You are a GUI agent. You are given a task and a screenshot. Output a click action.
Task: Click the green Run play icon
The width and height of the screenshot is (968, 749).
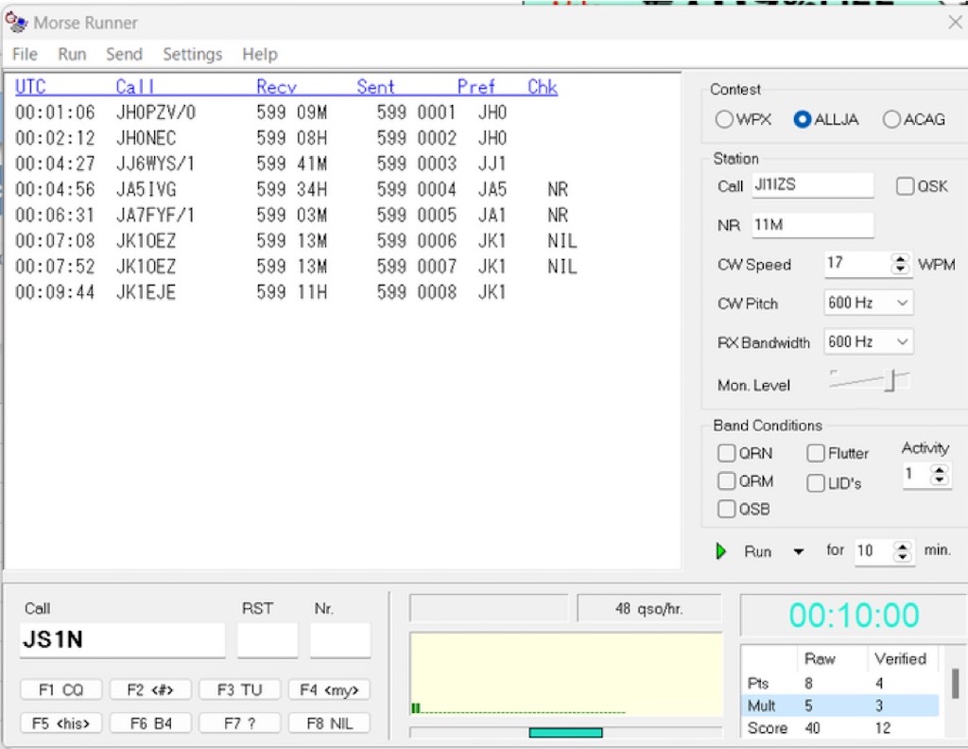coord(720,550)
